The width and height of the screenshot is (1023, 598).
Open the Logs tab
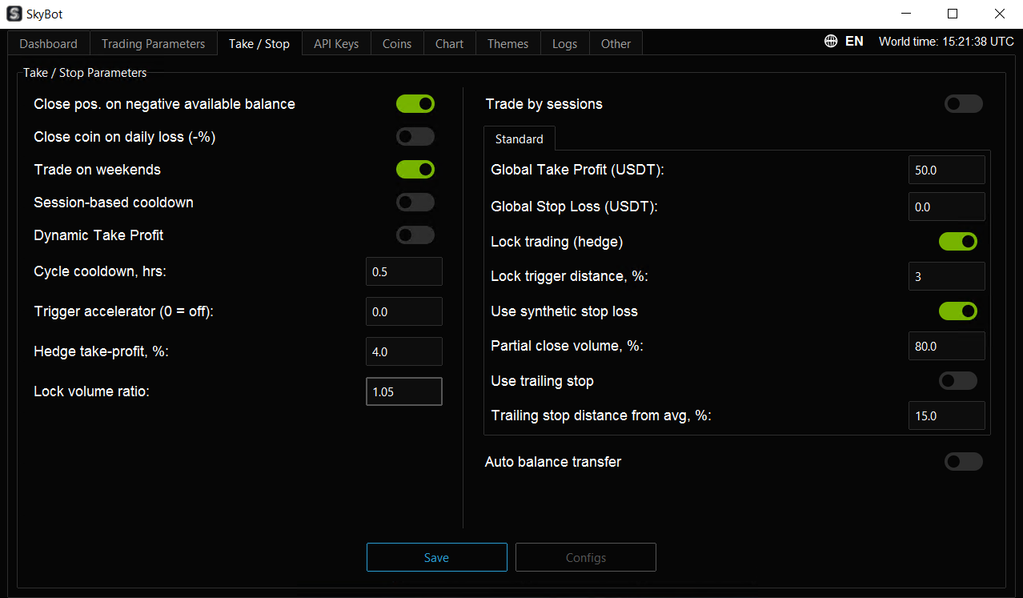click(x=564, y=44)
